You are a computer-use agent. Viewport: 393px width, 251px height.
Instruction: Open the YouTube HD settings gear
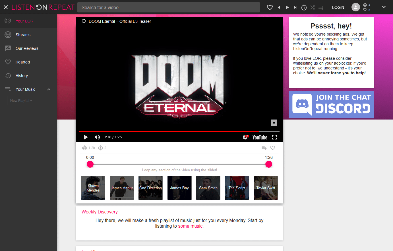(x=245, y=137)
